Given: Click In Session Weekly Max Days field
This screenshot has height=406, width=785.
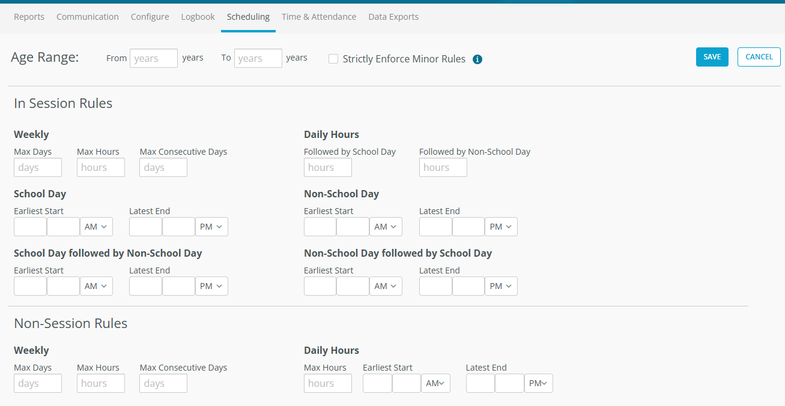Looking at the screenshot, I should (38, 167).
